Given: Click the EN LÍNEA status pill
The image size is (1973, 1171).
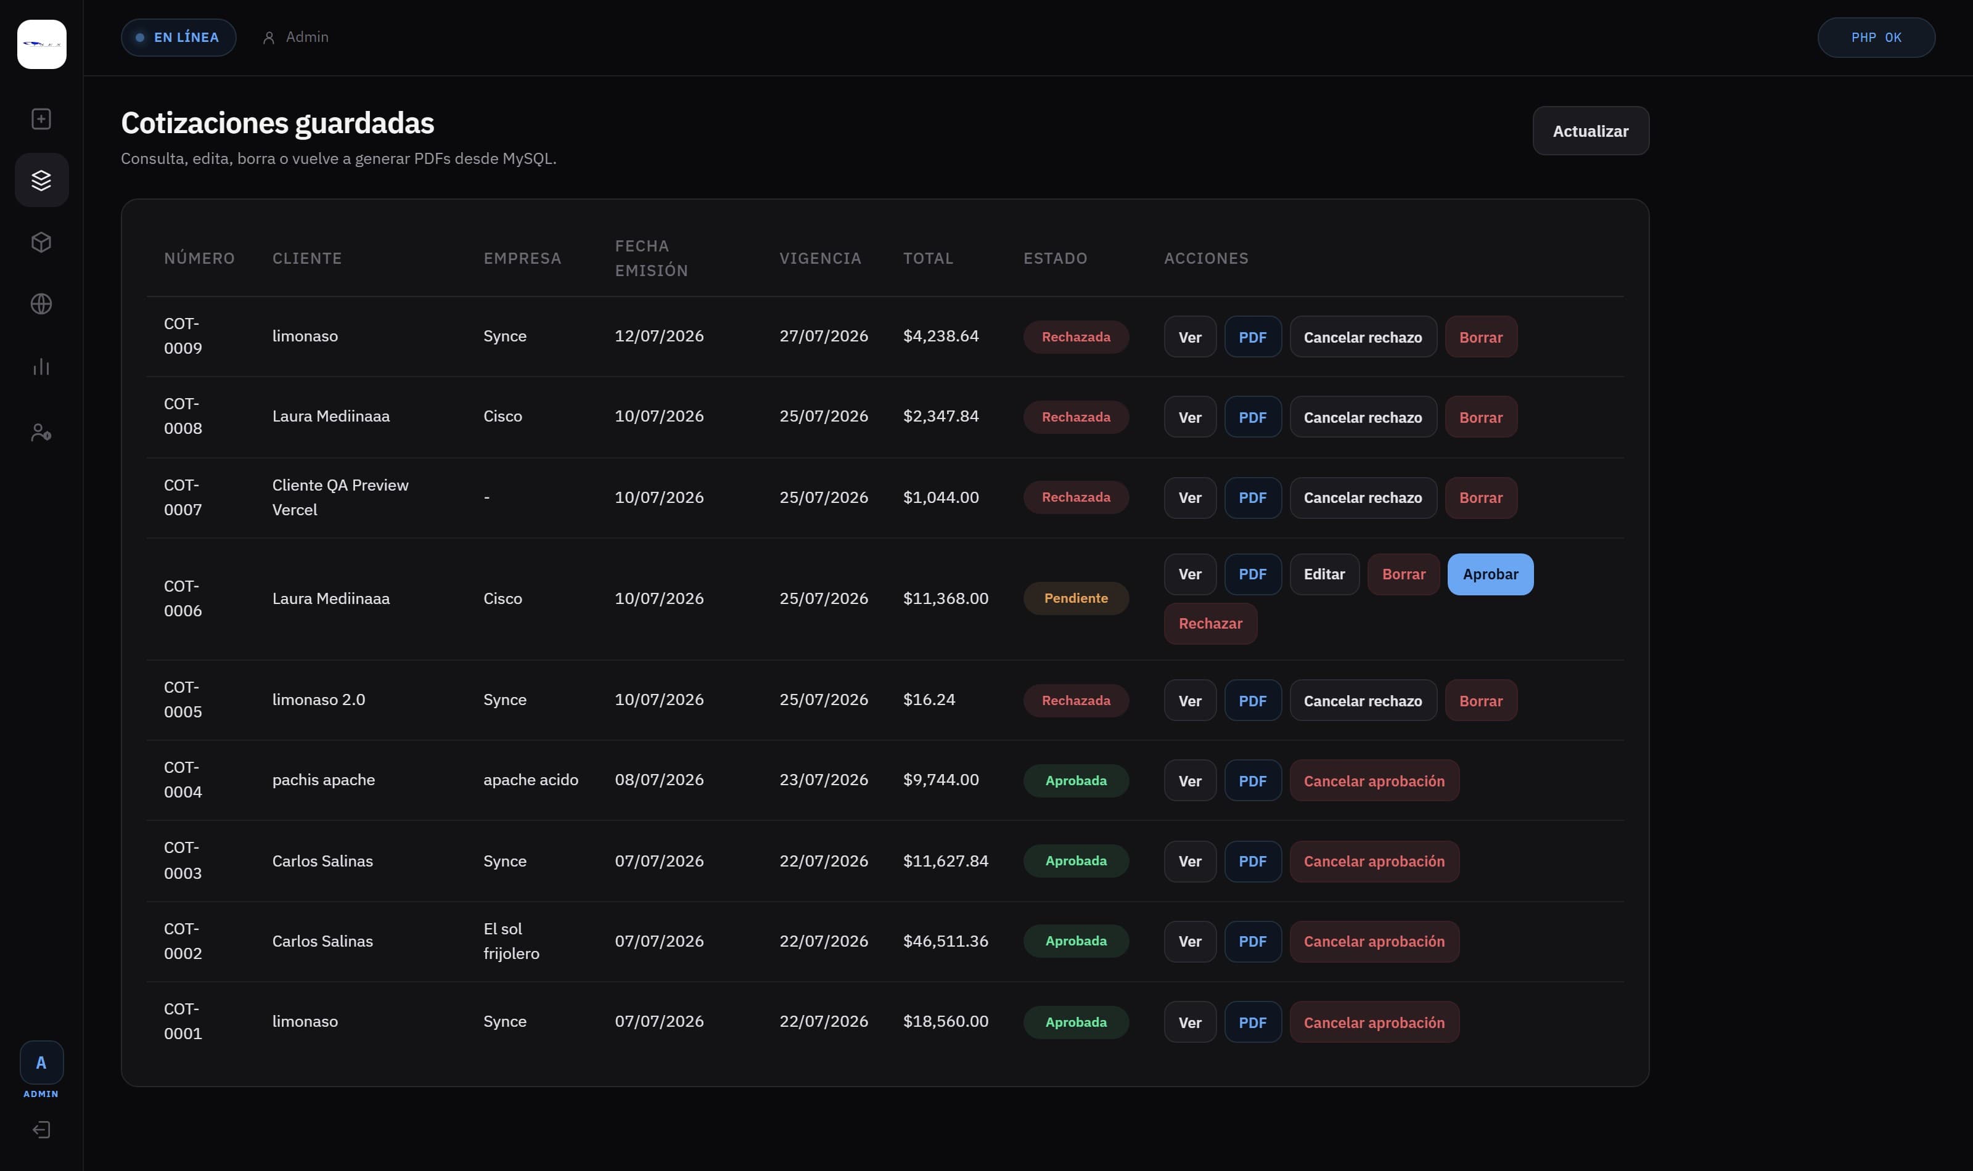Looking at the screenshot, I should click(178, 37).
